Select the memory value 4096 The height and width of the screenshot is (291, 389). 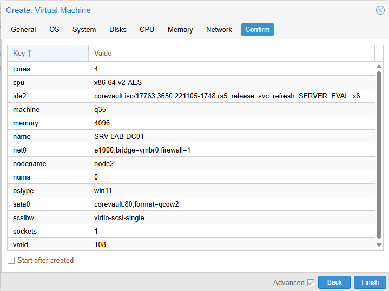pos(102,123)
